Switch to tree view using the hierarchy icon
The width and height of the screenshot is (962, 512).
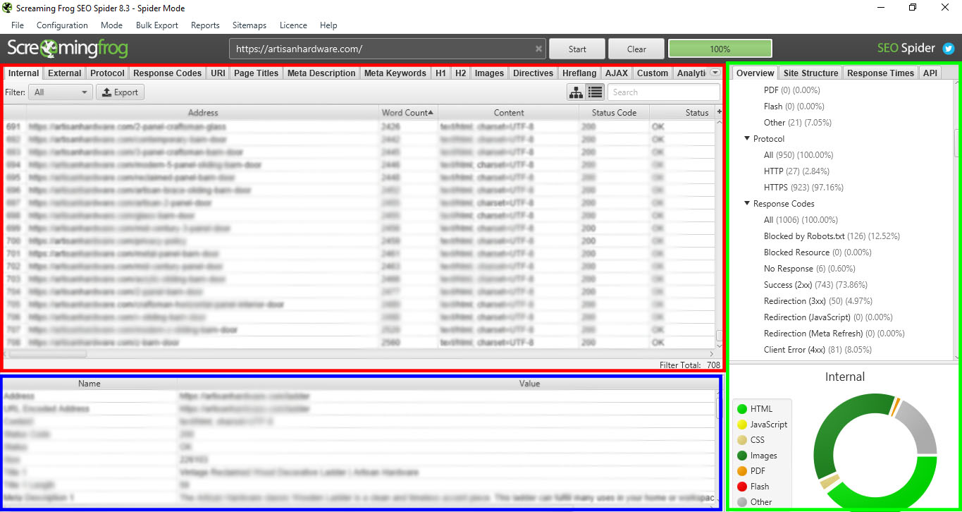point(576,92)
